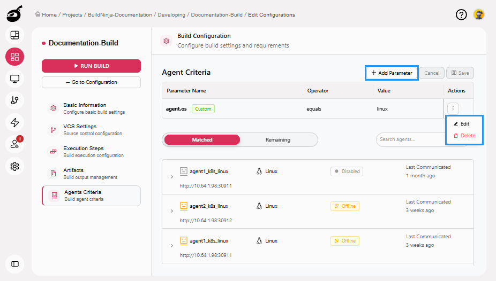Click the Artifacts file icon
This screenshot has width=496, height=281.
53,173
